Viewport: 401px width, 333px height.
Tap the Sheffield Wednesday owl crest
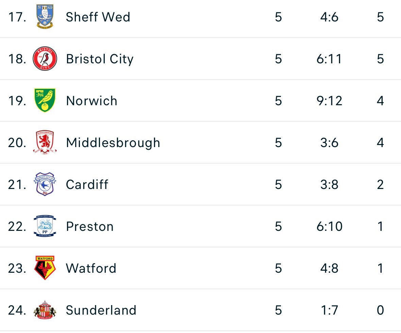45,17
